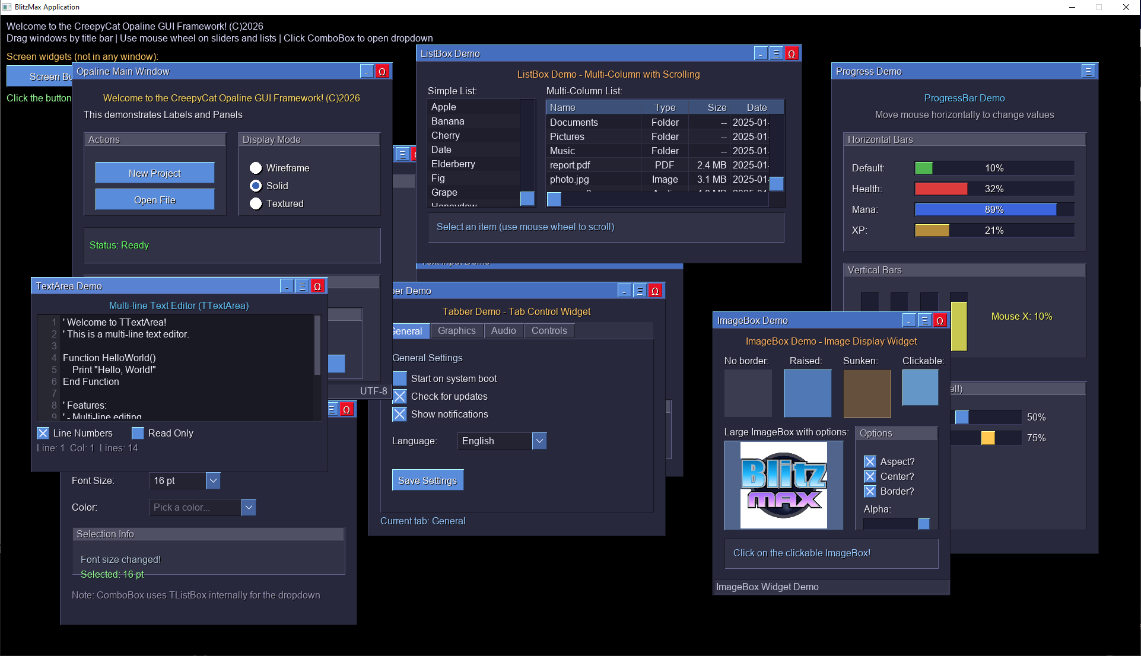Maximize the ListBox Demo window

(x=776, y=53)
